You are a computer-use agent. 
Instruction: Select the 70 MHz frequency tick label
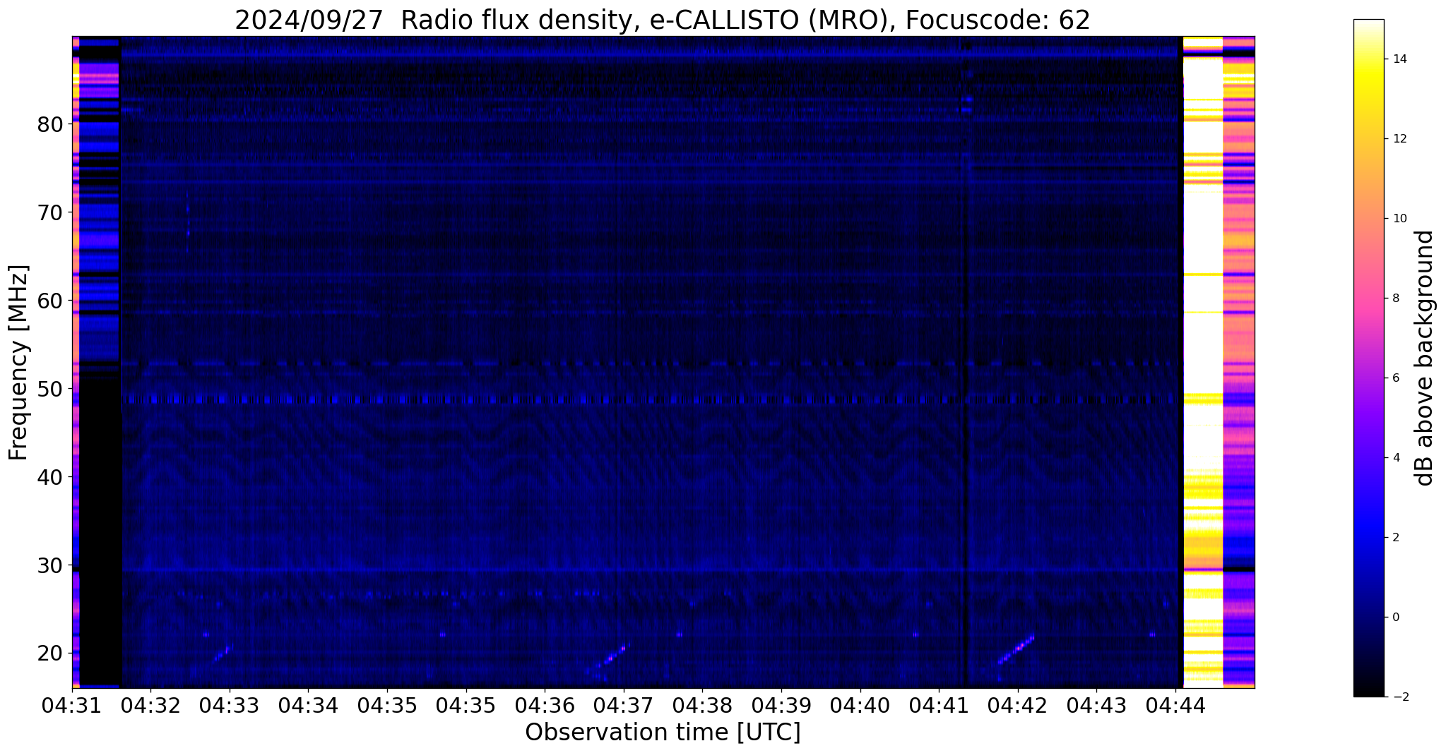pyautogui.click(x=49, y=212)
